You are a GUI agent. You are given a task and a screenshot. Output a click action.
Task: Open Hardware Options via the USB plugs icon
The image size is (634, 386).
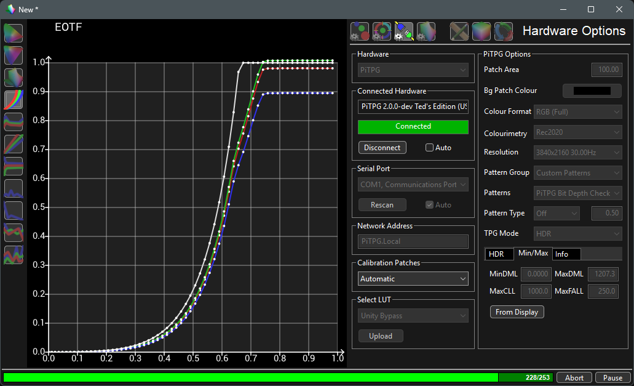click(404, 31)
